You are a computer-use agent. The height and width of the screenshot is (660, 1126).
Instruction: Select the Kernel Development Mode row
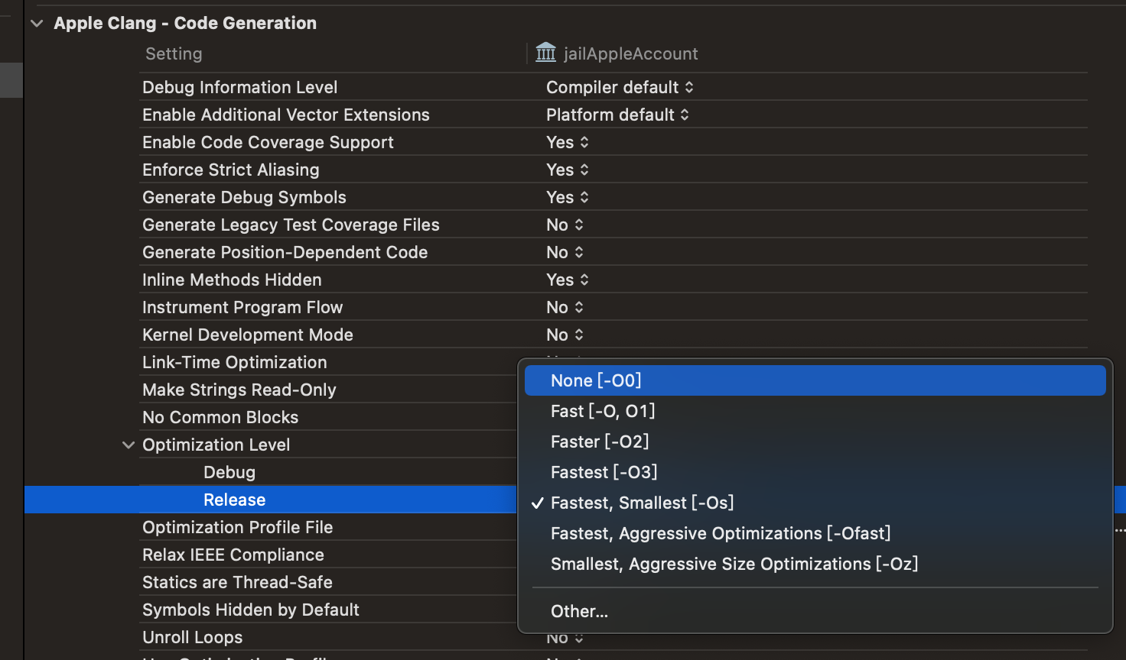pyautogui.click(x=248, y=335)
